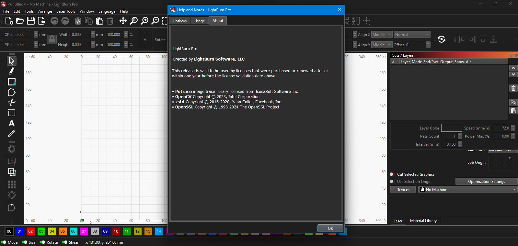Select the center anchor point in the 9-dot grid
This screenshot has width=518, height=246.
145,39
